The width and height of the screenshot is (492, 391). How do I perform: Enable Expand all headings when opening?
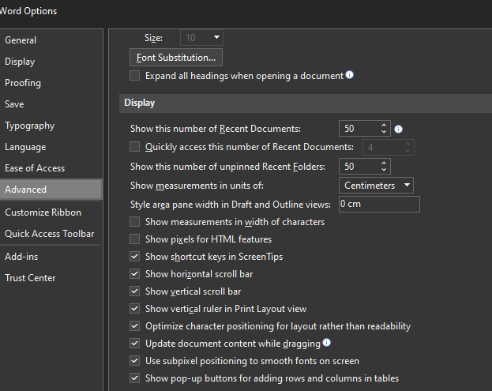(134, 76)
